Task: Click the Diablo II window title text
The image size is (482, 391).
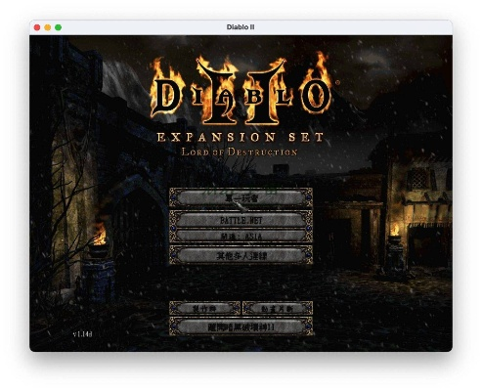Action: point(241,27)
